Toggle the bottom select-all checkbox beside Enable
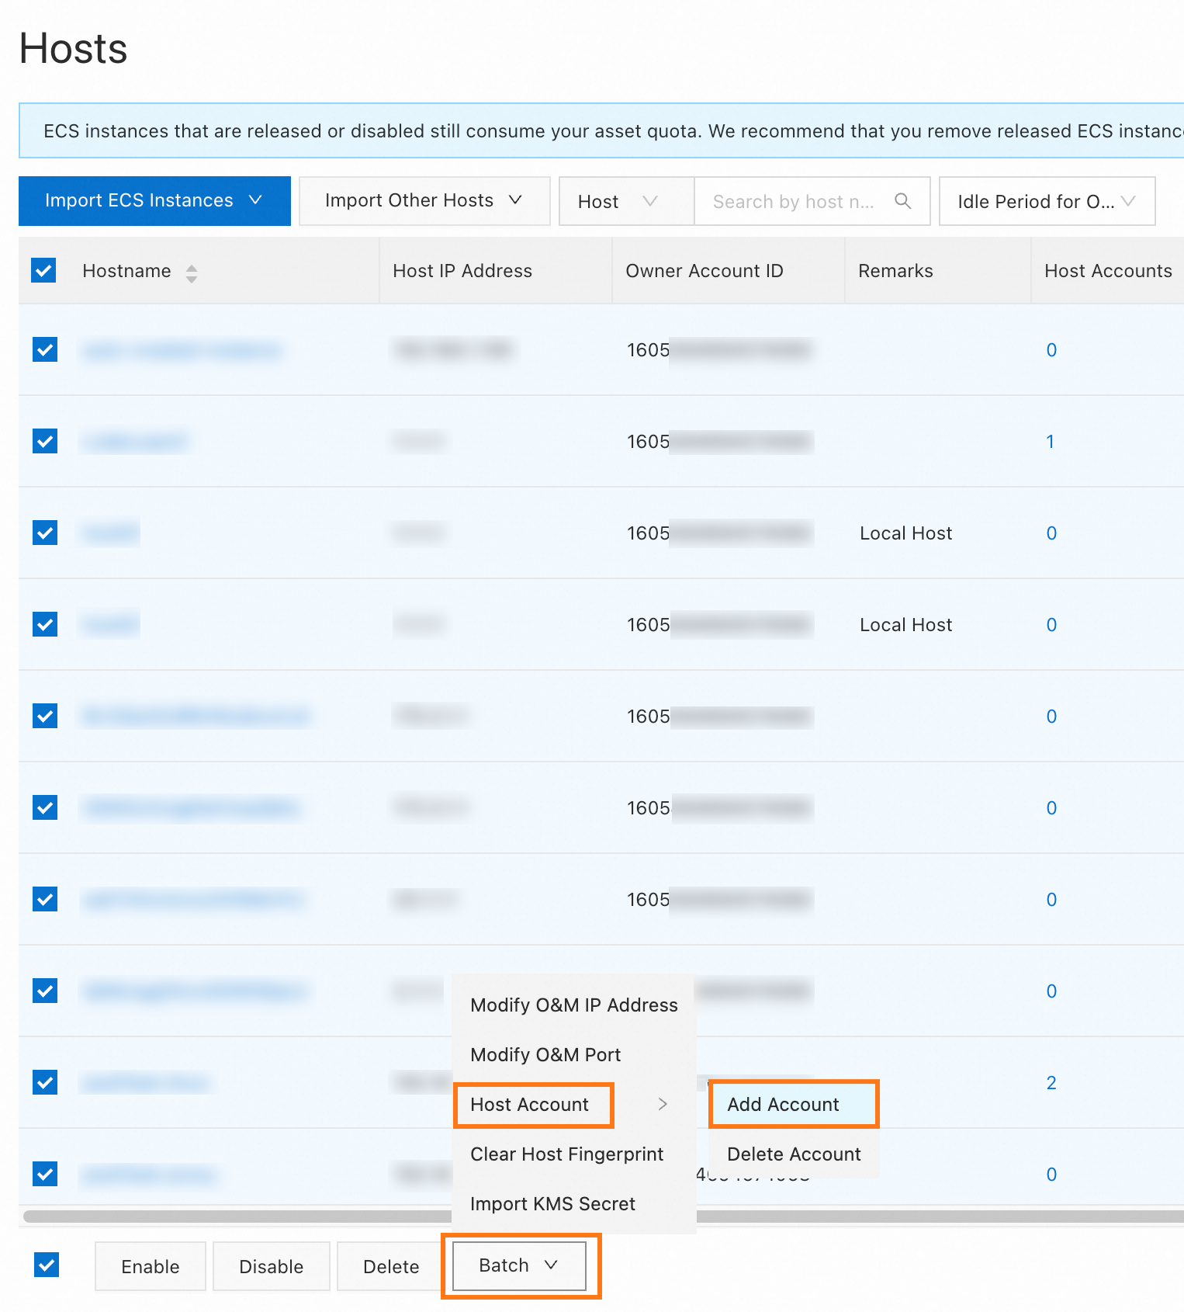Viewport: 1184px width, 1312px height. click(x=47, y=1265)
